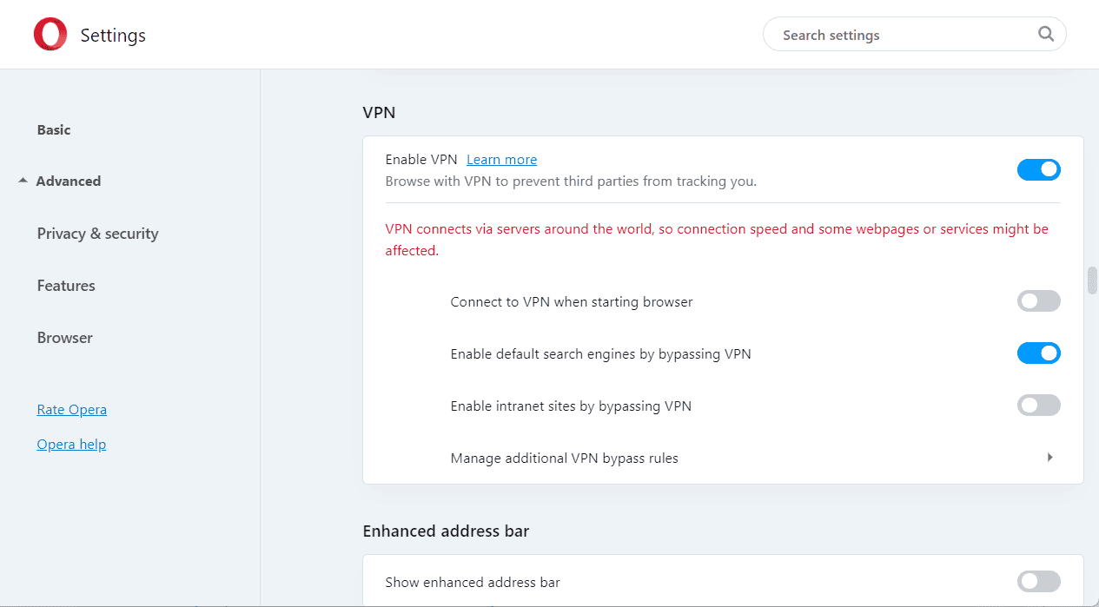1099x607 pixels.
Task: Disable the Enable VPN toggle
Action: tap(1038, 169)
